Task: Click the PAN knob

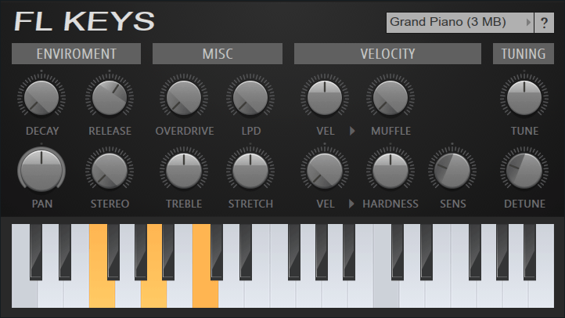Action: click(41, 170)
